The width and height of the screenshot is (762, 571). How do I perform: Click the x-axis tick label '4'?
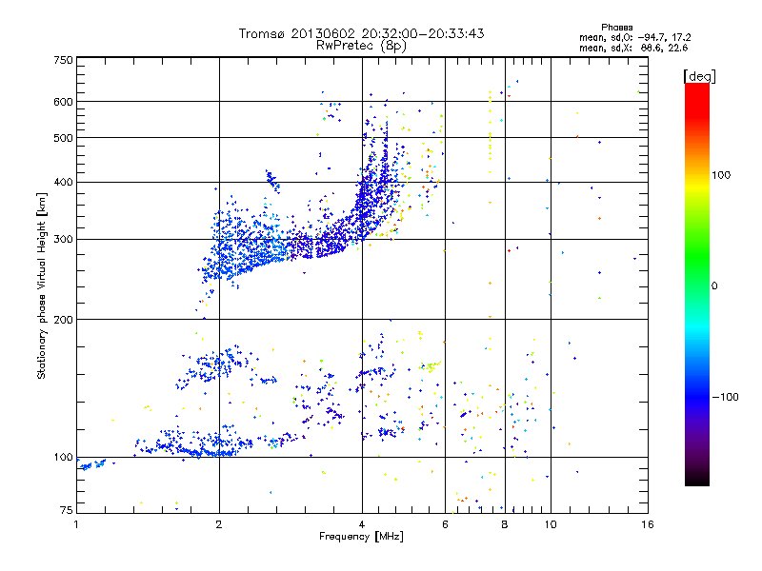click(362, 524)
